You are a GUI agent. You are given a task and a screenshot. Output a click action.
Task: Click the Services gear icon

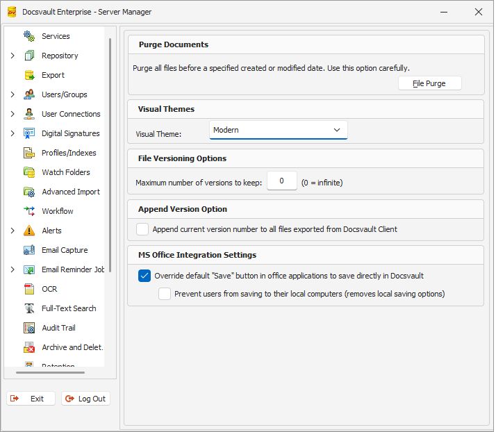(29, 36)
